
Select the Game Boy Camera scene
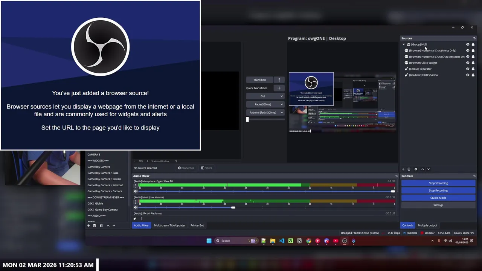click(x=99, y=167)
